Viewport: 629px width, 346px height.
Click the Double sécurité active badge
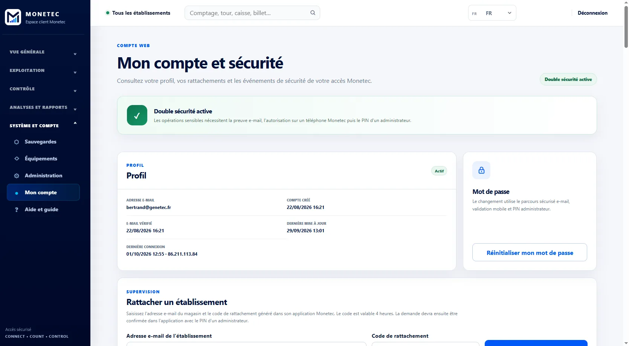pyautogui.click(x=568, y=79)
